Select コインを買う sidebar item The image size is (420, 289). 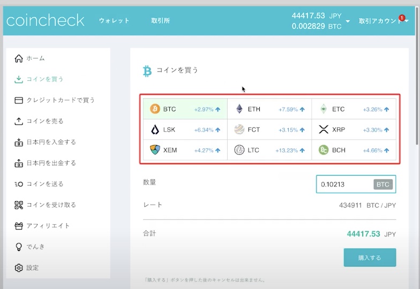click(x=45, y=79)
